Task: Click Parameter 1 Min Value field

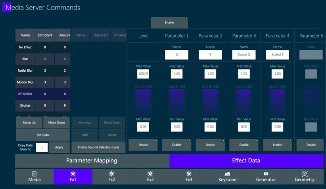Action: [x=177, y=127]
